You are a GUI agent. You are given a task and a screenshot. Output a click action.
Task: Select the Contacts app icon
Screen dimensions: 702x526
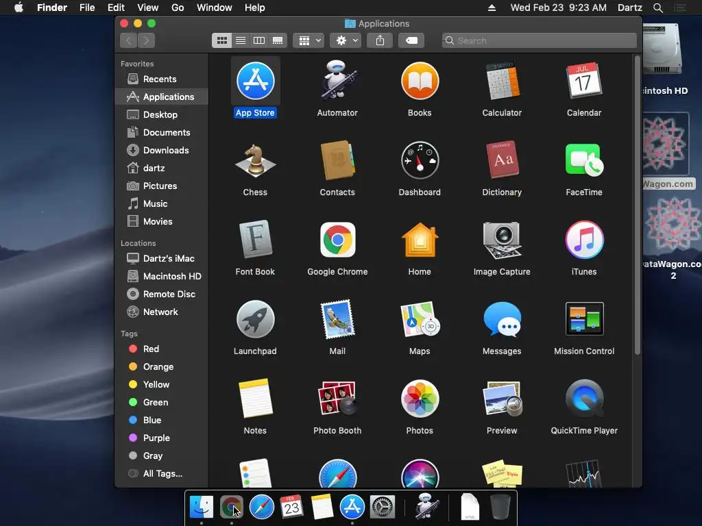337,160
